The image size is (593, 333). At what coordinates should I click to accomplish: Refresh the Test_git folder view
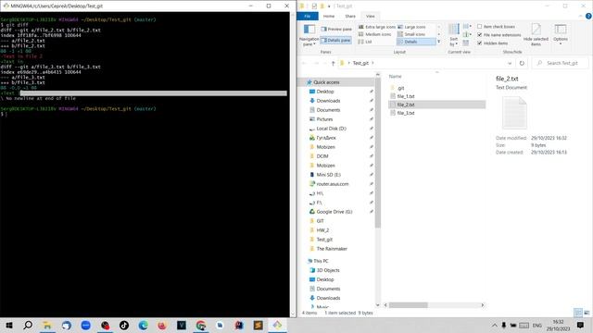coord(522,63)
